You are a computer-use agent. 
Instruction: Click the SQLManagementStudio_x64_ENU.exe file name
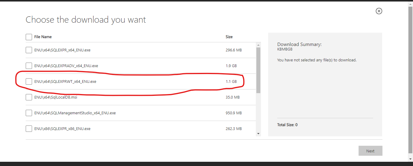pyautogui.click(x=75, y=113)
